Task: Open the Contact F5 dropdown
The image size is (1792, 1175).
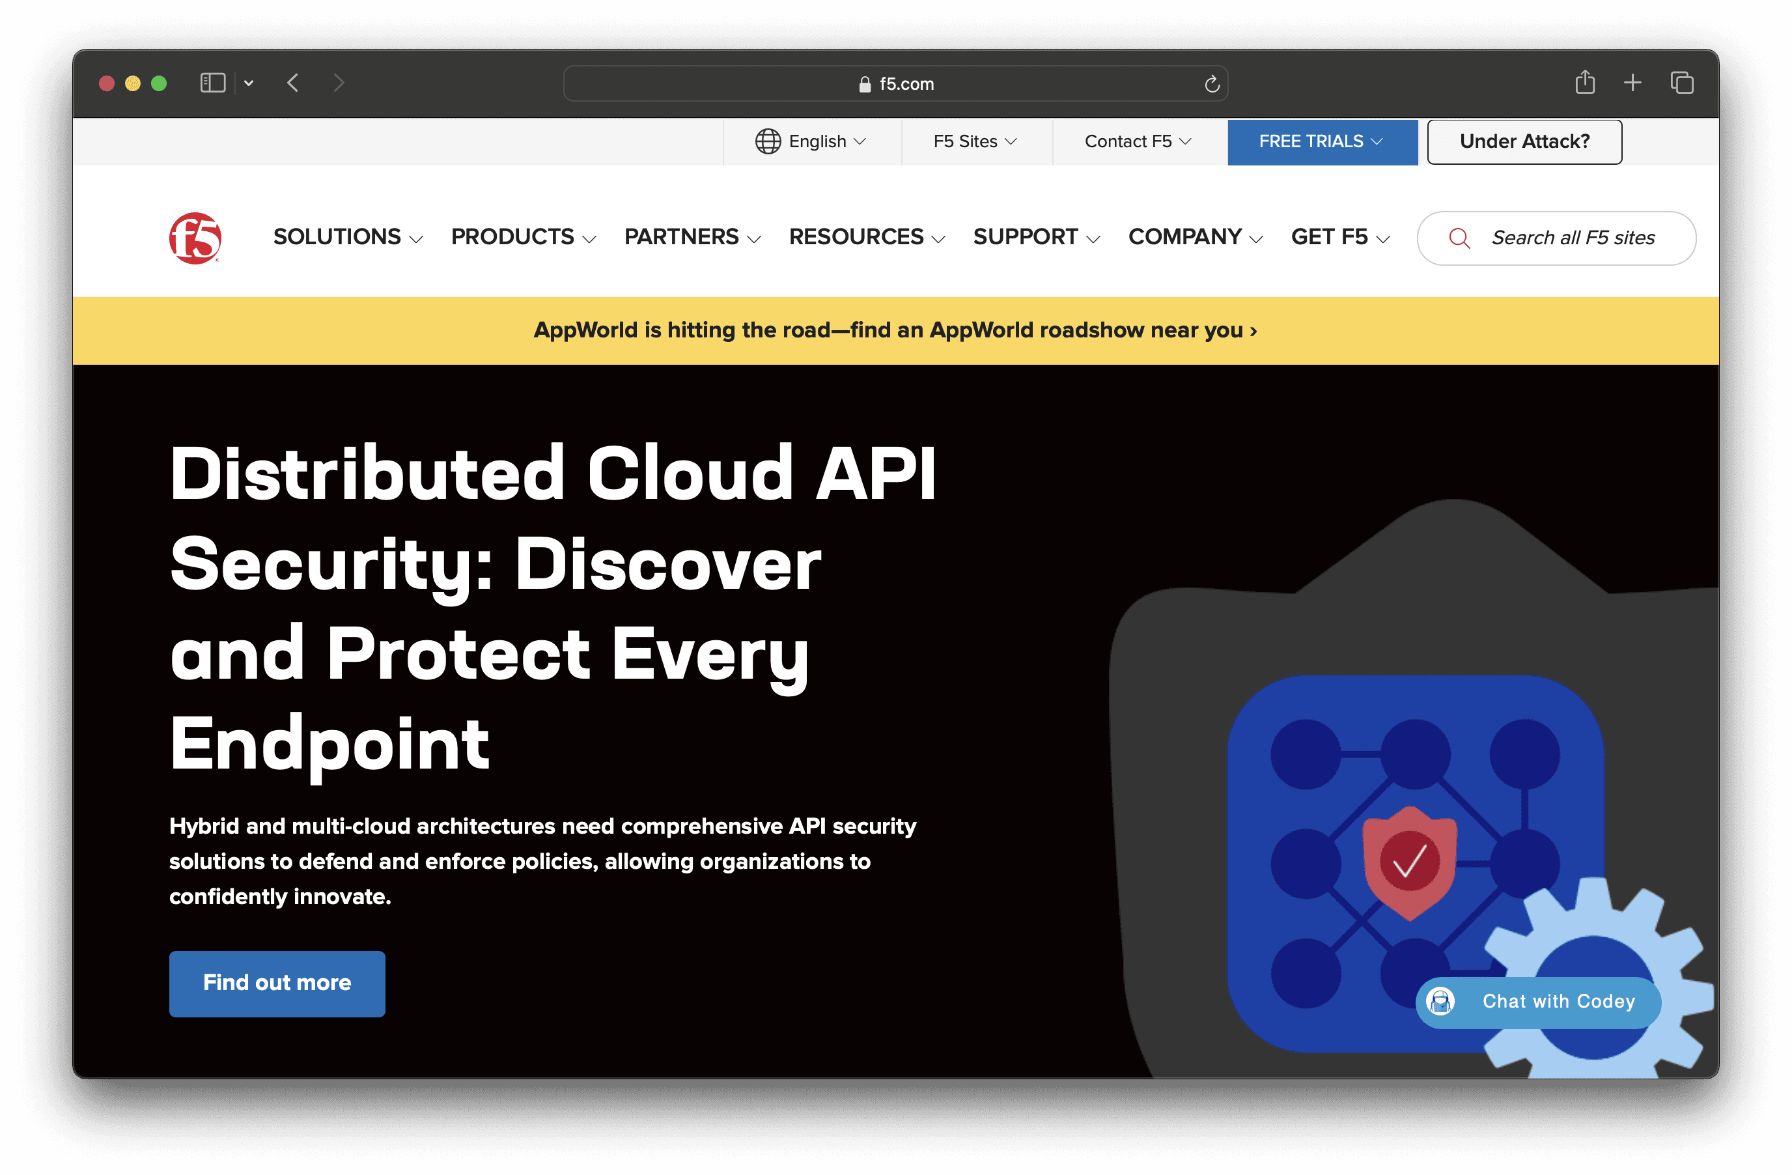Action: [1137, 141]
